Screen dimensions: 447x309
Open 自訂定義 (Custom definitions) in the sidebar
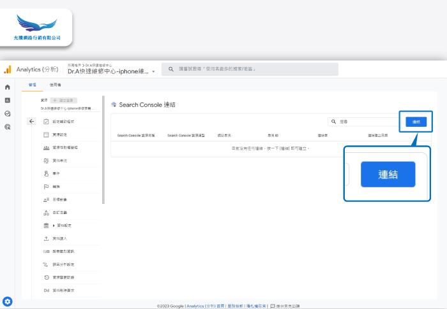coord(59,213)
